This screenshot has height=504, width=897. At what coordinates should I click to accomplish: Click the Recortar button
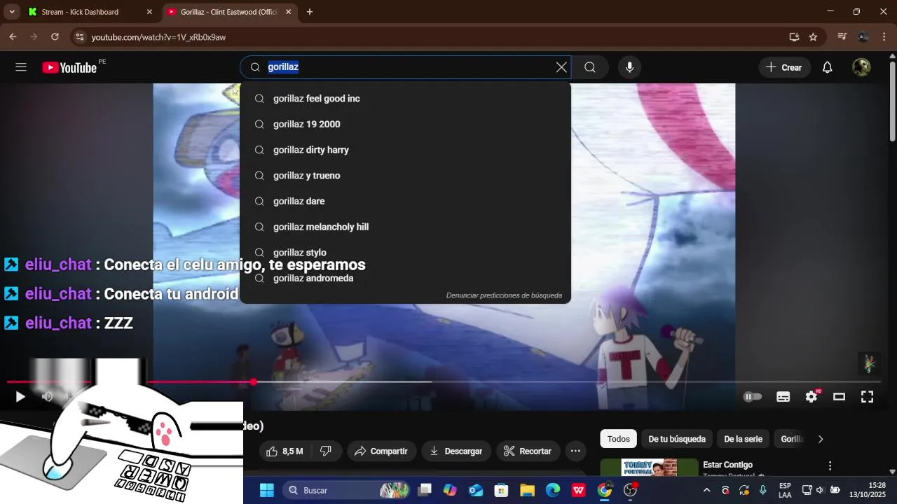tap(528, 451)
